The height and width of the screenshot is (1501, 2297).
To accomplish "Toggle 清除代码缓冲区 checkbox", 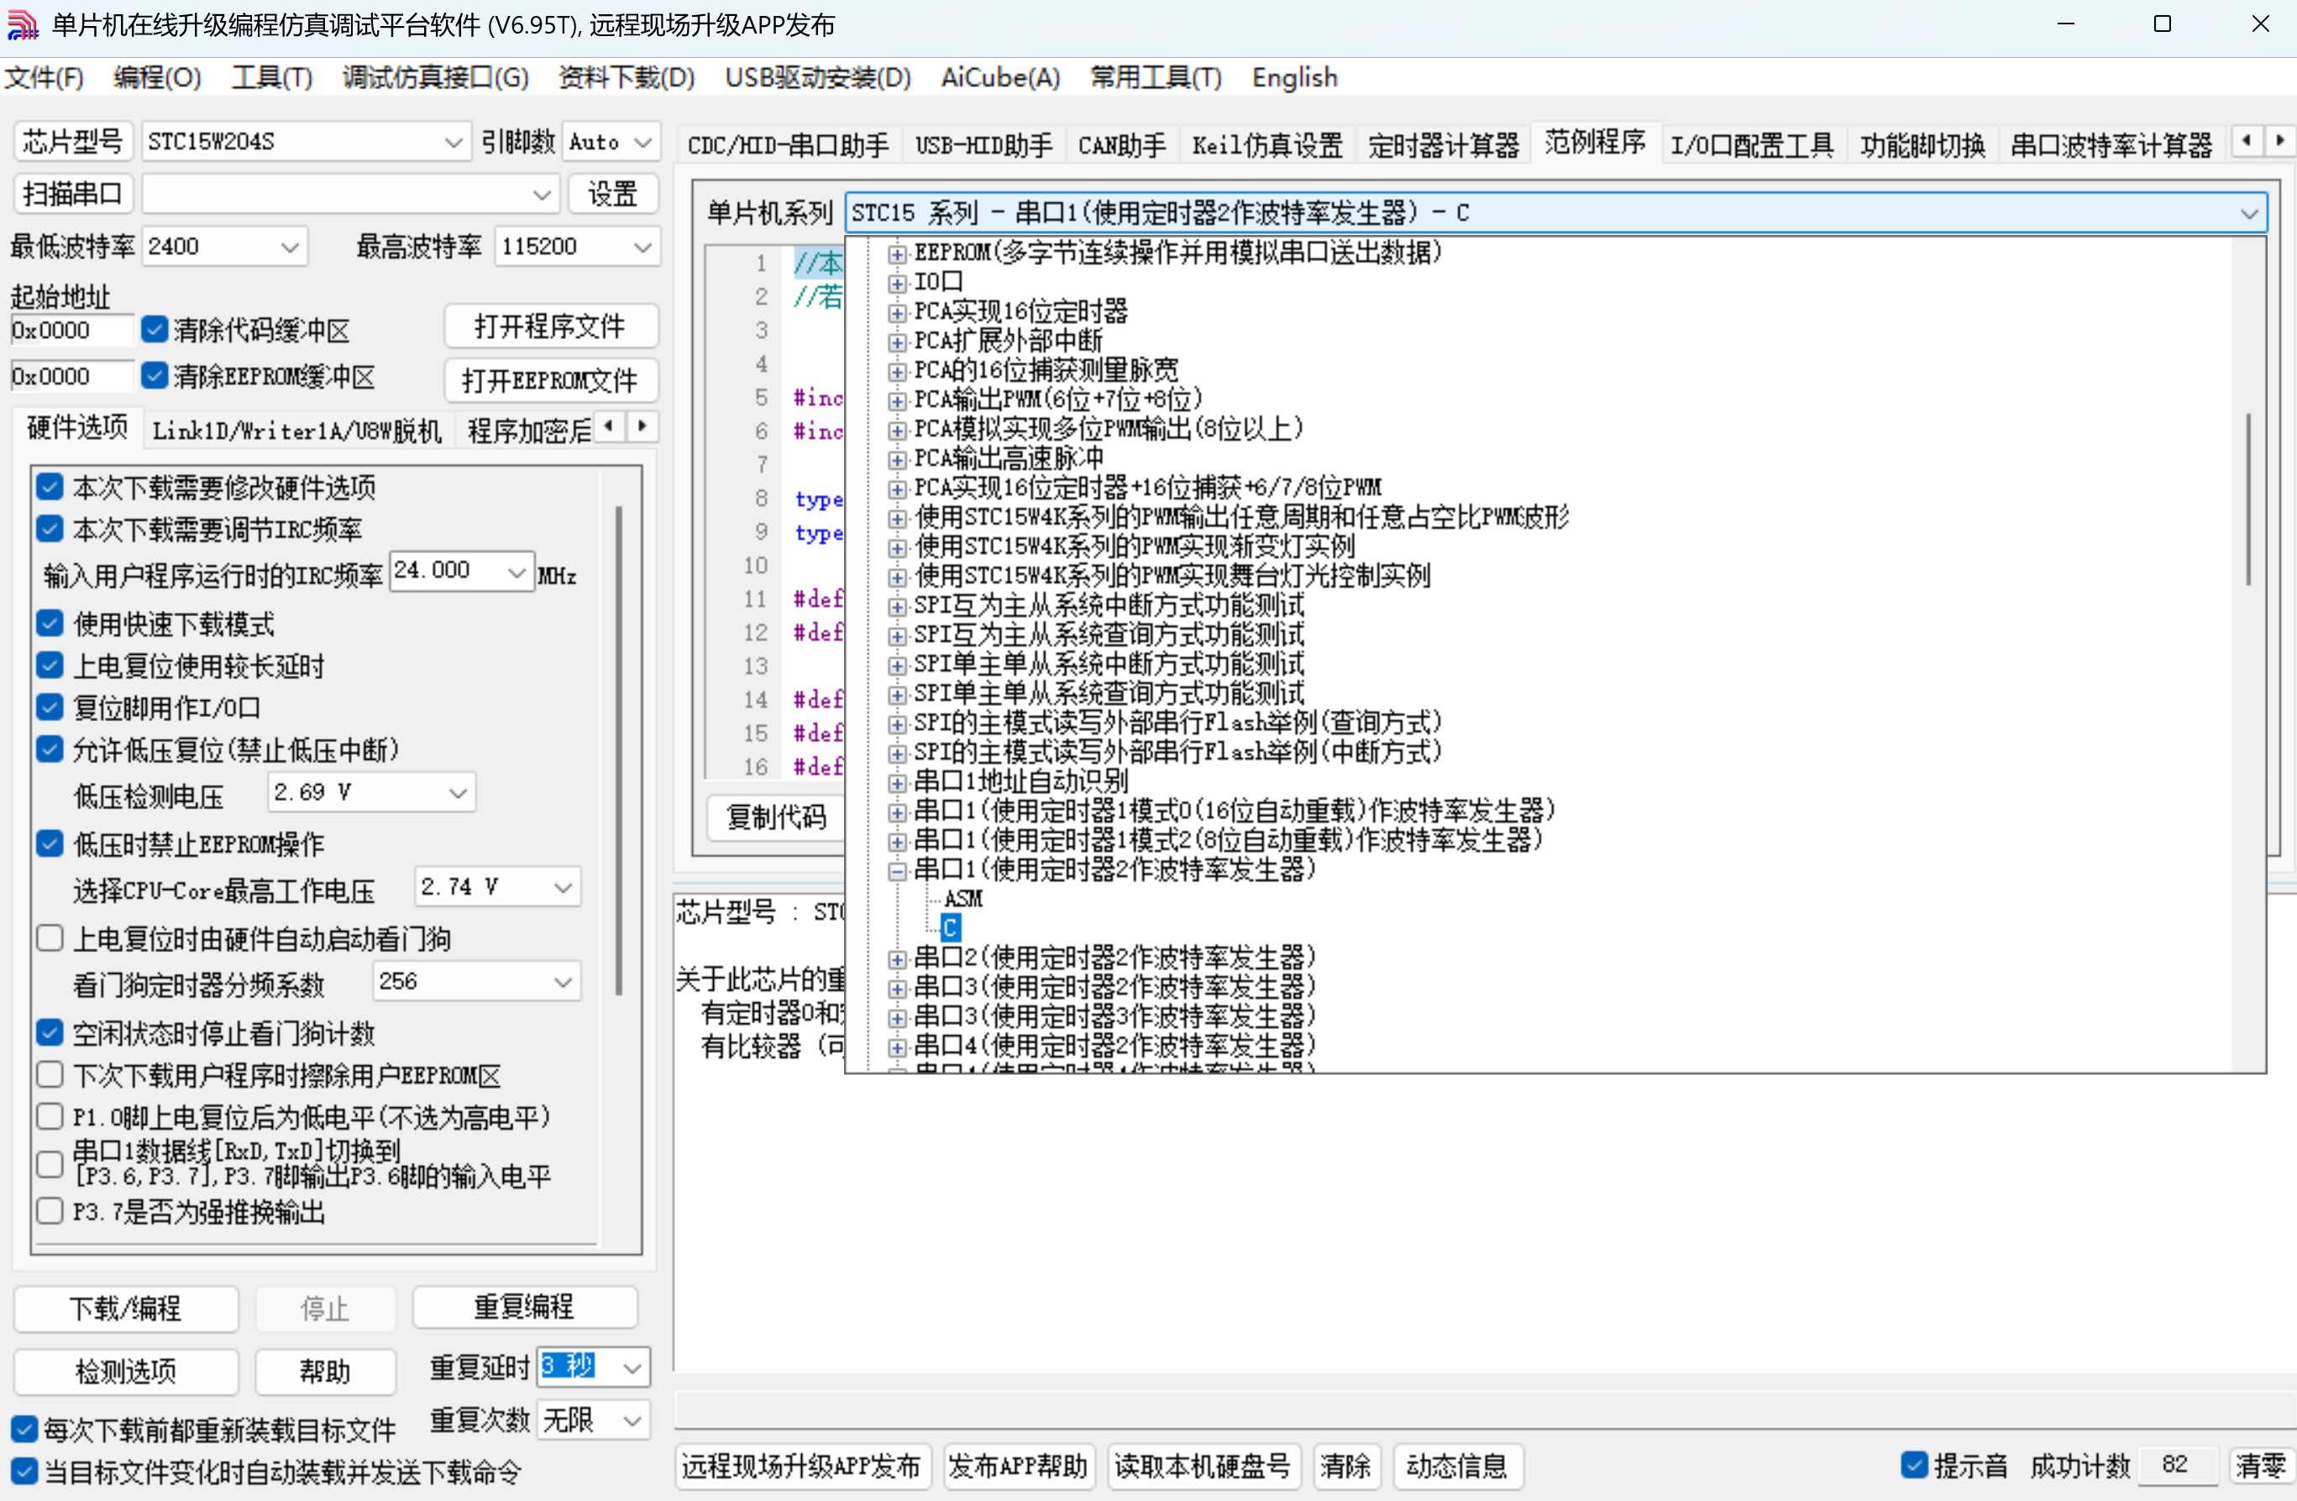I will coord(155,329).
